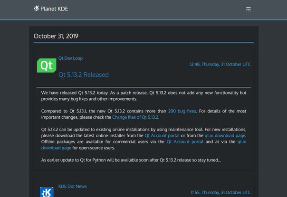
Task: Open the KDE Dot News feed link
Action: [73, 187]
